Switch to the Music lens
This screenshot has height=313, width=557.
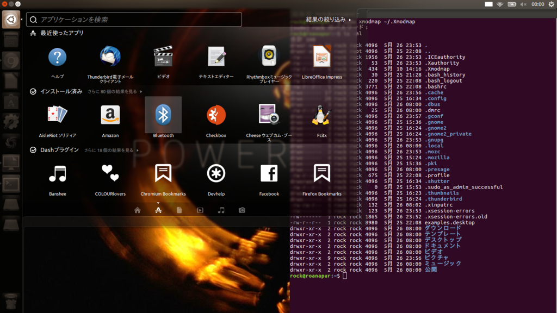[x=221, y=210]
